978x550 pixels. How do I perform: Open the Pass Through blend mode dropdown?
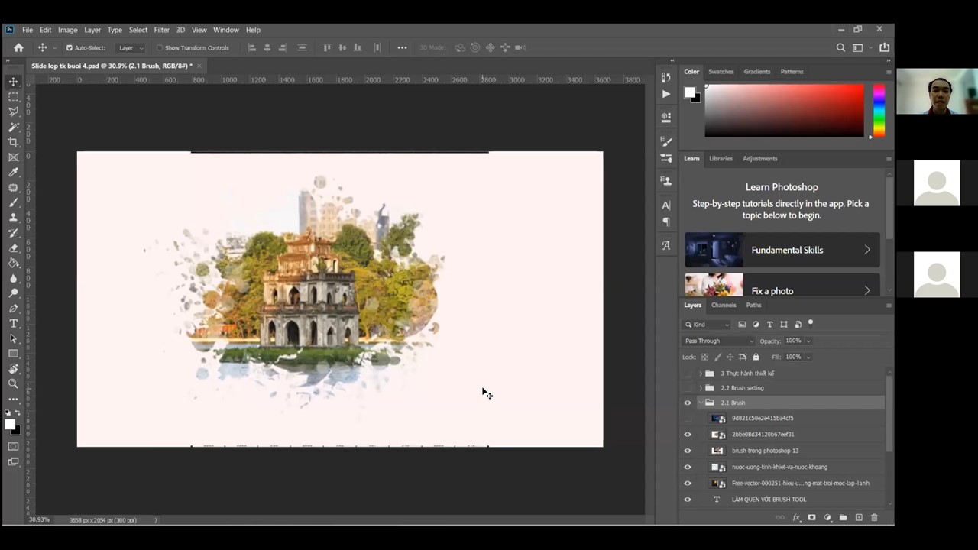point(718,341)
